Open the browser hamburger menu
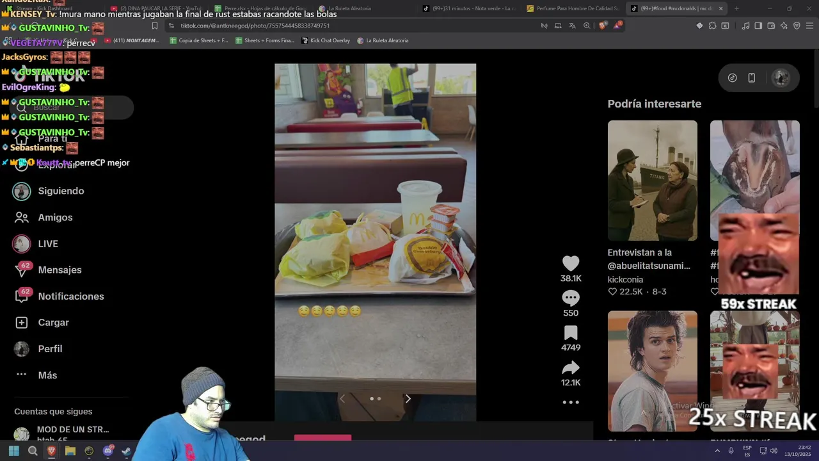 809,26
